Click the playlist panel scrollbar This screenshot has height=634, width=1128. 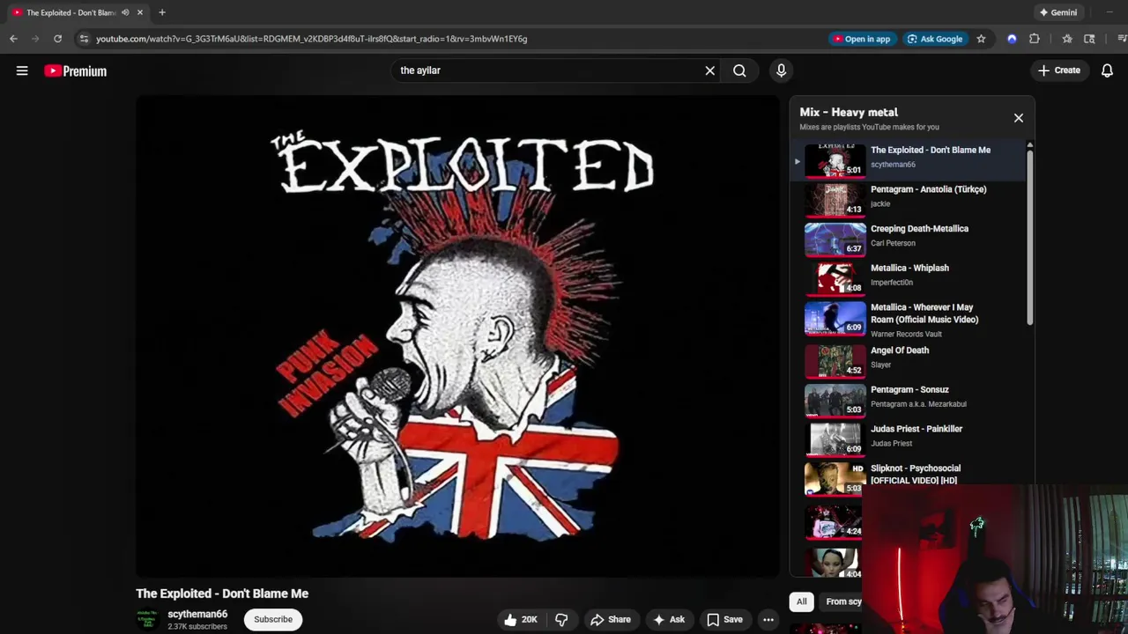coord(1029,236)
